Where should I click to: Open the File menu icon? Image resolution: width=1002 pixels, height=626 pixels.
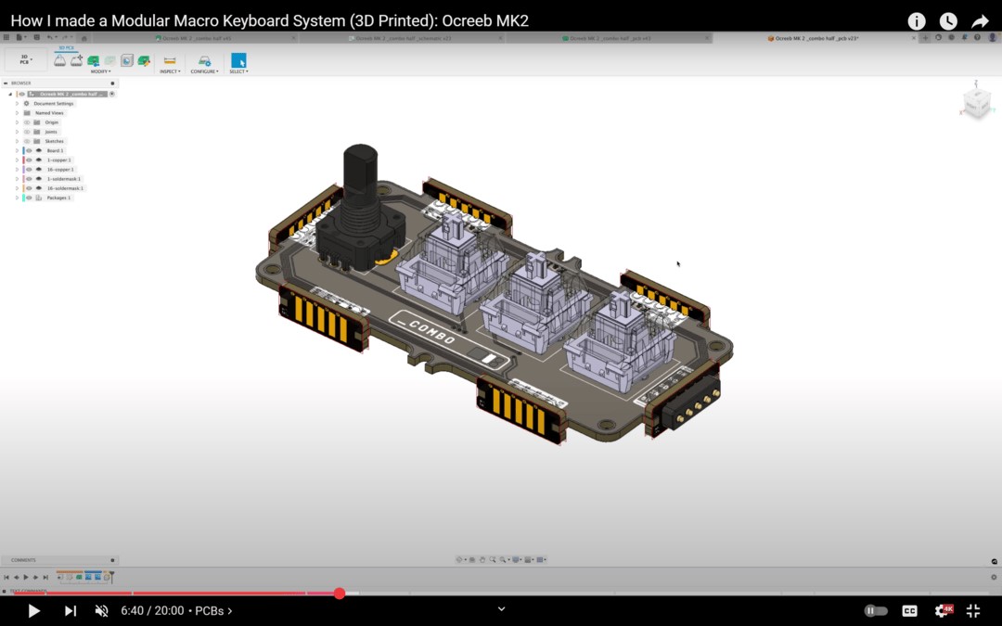click(19, 38)
